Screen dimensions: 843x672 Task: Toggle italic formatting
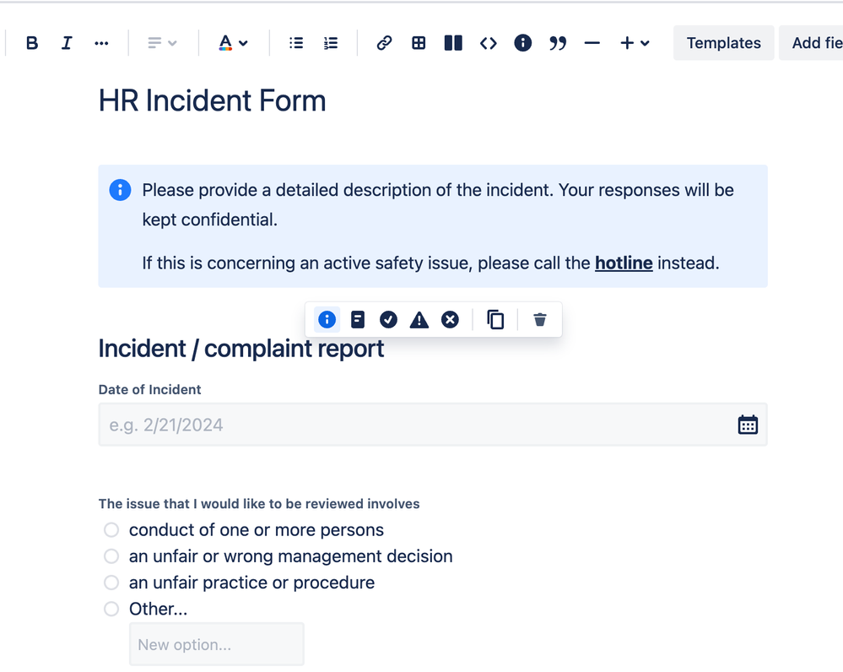coord(66,43)
